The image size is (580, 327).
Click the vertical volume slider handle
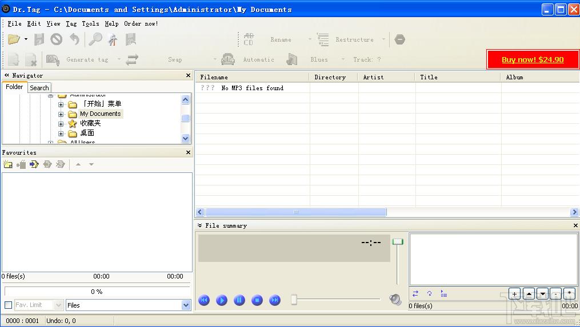coord(398,241)
